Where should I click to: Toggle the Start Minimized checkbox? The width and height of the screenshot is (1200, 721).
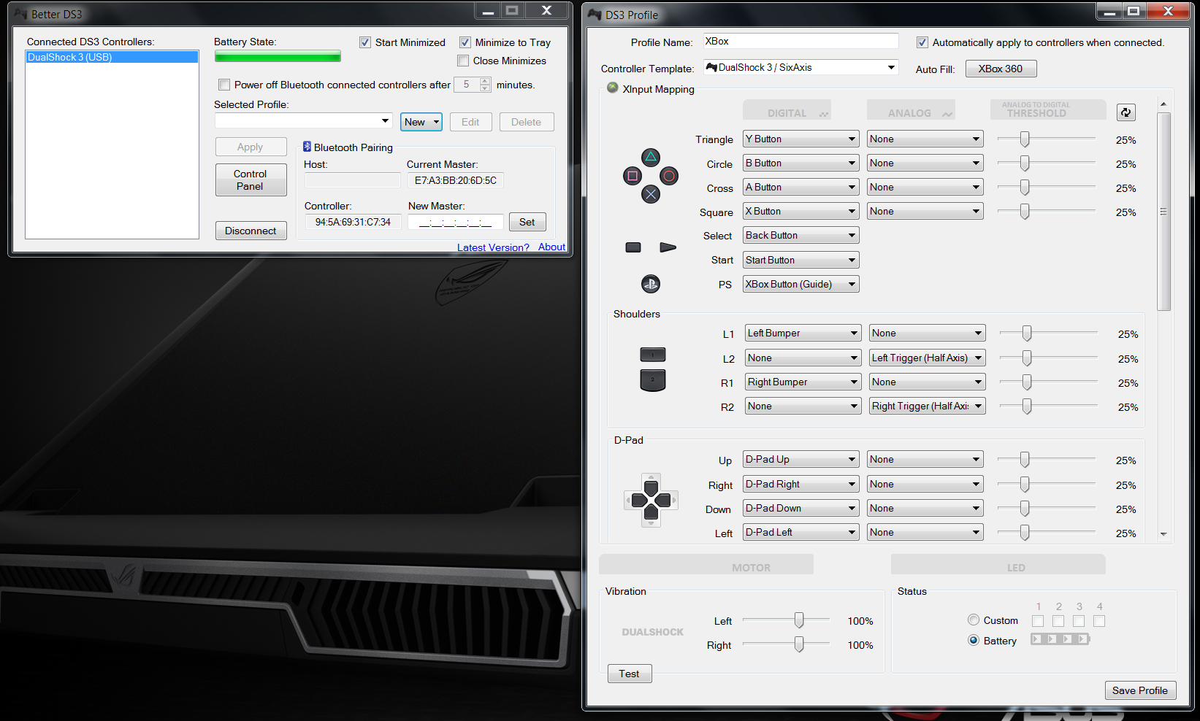coord(365,42)
